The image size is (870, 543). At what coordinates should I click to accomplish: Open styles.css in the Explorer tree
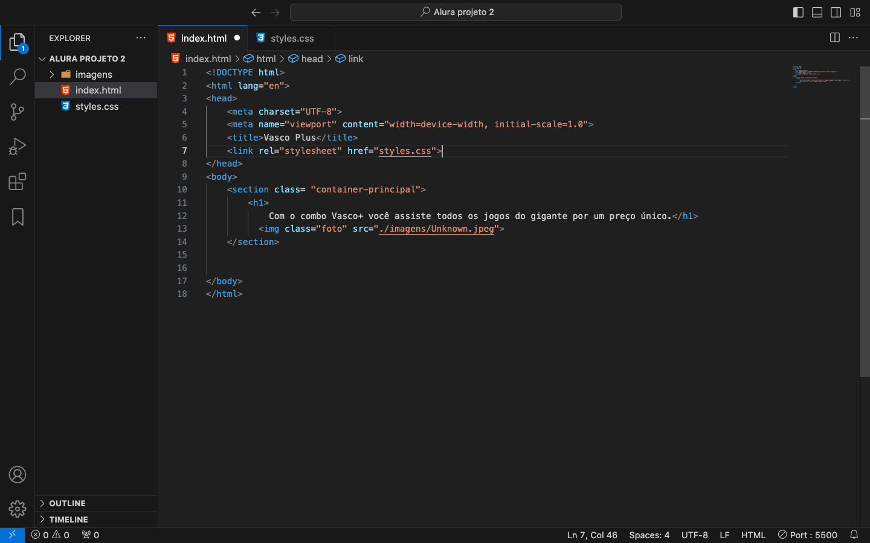pos(97,106)
